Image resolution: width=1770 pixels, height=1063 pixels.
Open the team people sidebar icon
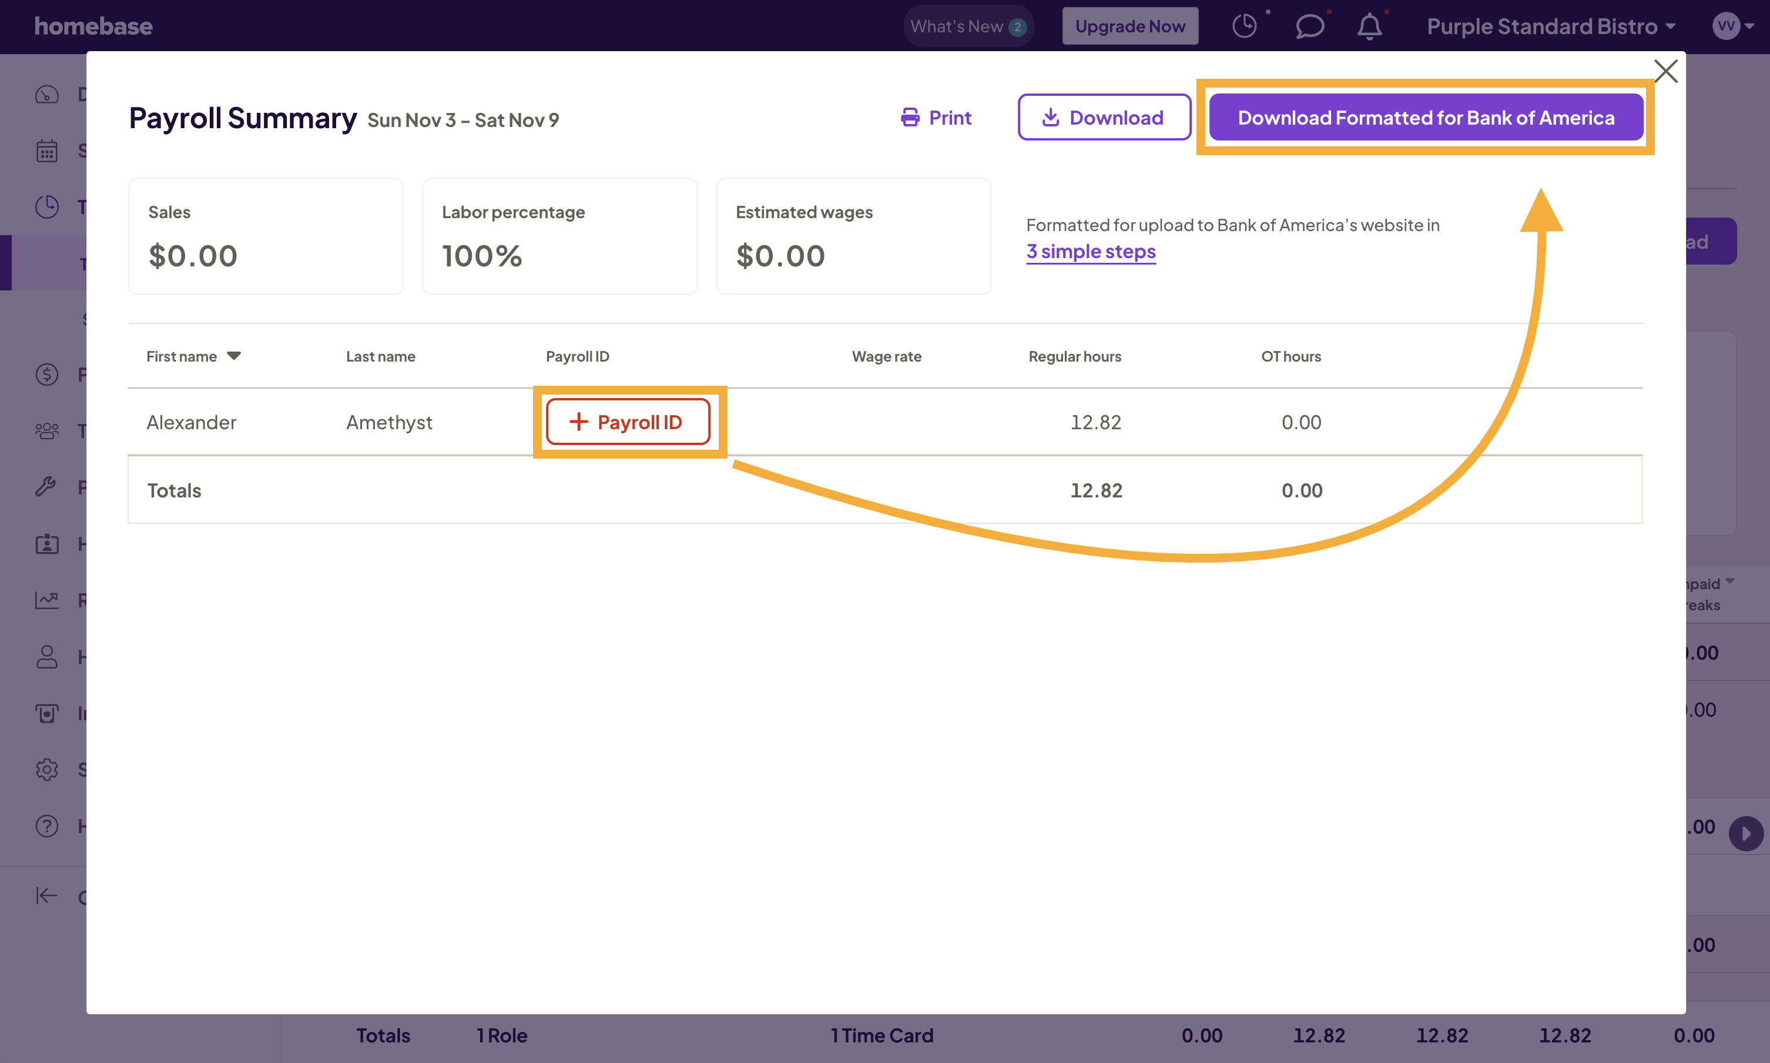47,430
